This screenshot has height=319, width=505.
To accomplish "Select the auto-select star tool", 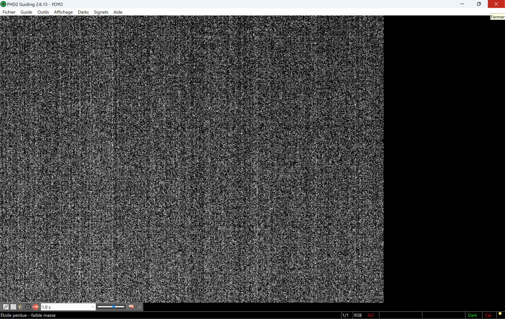I will click(x=20, y=307).
